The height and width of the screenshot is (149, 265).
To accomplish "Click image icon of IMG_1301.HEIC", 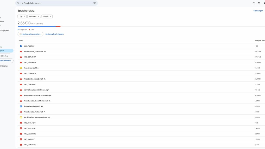I will pyautogui.click(x=21, y=128).
